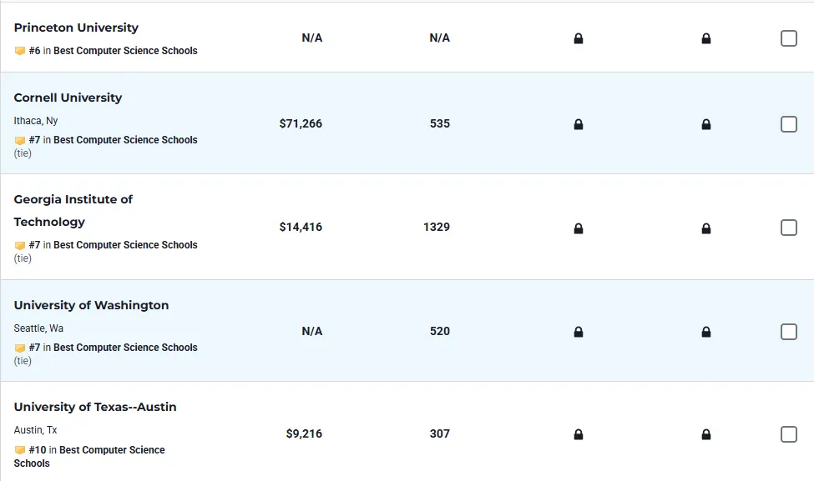Click the ranking badge icon under Georgia Institute of Technology

20,245
